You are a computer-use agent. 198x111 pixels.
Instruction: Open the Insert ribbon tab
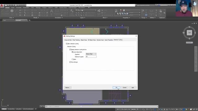tap(13, 8)
